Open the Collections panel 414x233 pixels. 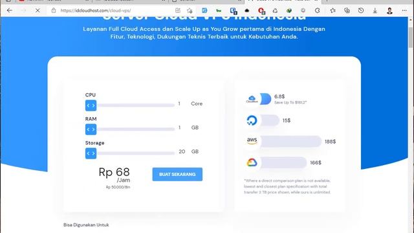[347, 10]
